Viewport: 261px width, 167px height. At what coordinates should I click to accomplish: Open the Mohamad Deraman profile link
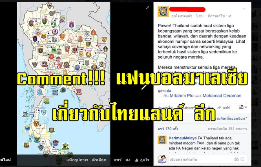(x=222, y=96)
